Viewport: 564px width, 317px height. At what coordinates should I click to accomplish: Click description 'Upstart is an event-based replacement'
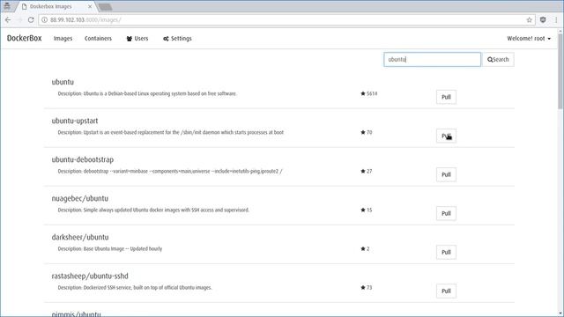[x=170, y=132]
